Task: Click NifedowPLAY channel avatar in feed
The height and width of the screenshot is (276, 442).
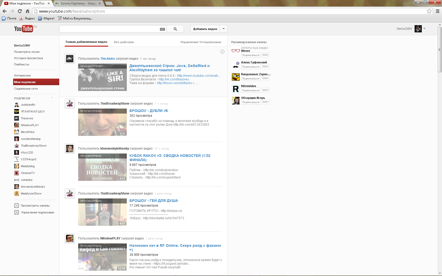Action: (70, 238)
